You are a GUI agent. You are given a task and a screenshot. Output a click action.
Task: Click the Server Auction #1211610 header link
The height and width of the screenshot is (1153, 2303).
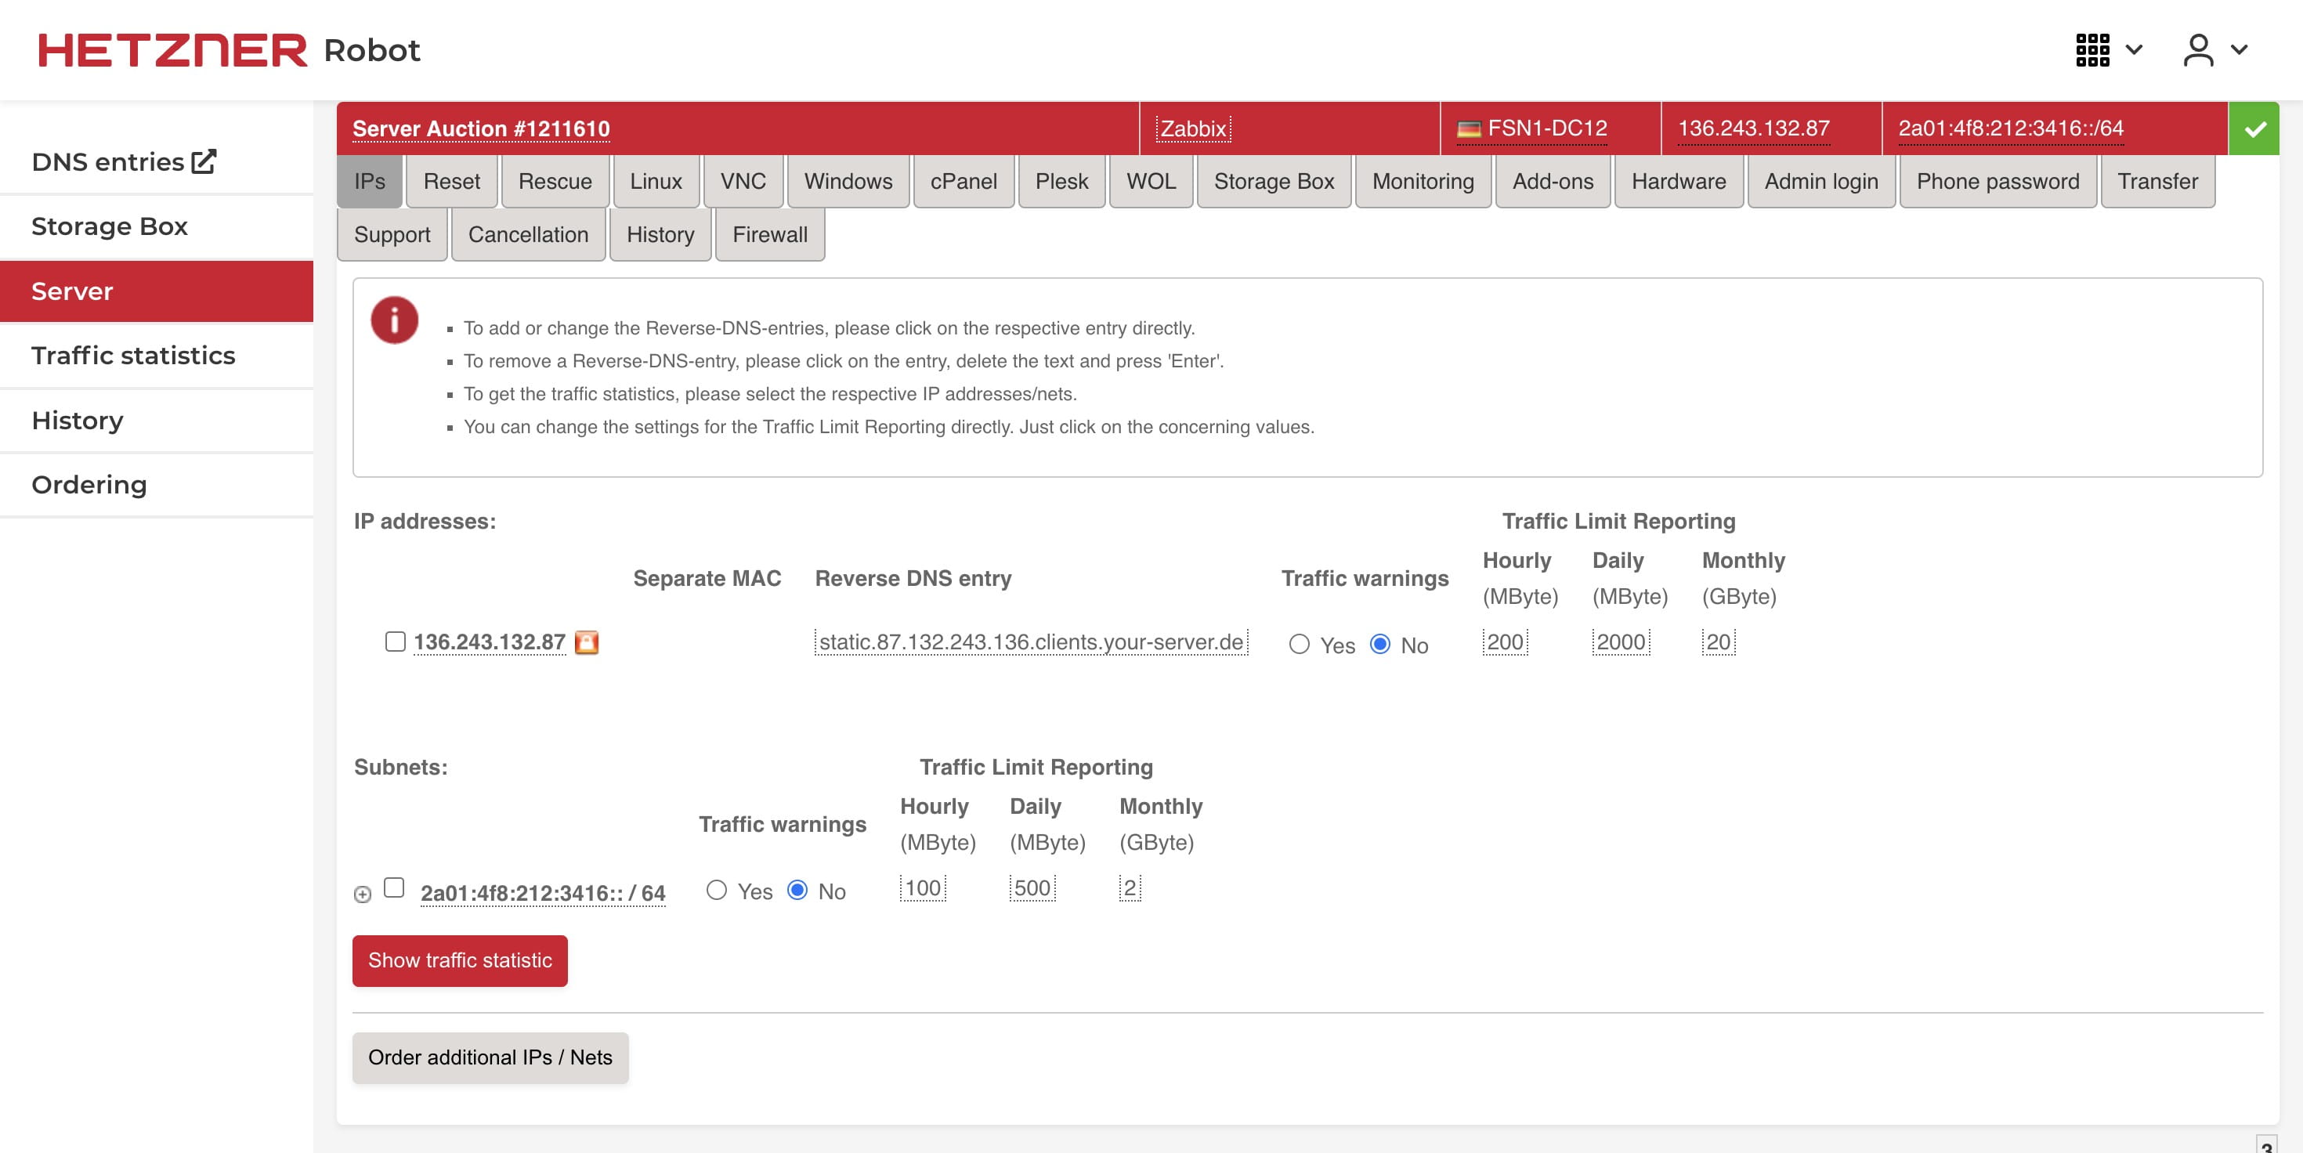(x=481, y=128)
